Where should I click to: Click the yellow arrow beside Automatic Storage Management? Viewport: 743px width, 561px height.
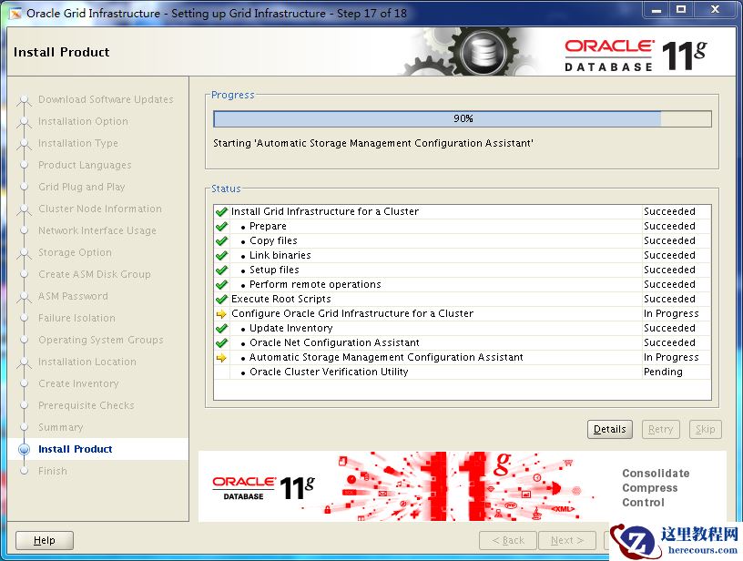click(221, 357)
